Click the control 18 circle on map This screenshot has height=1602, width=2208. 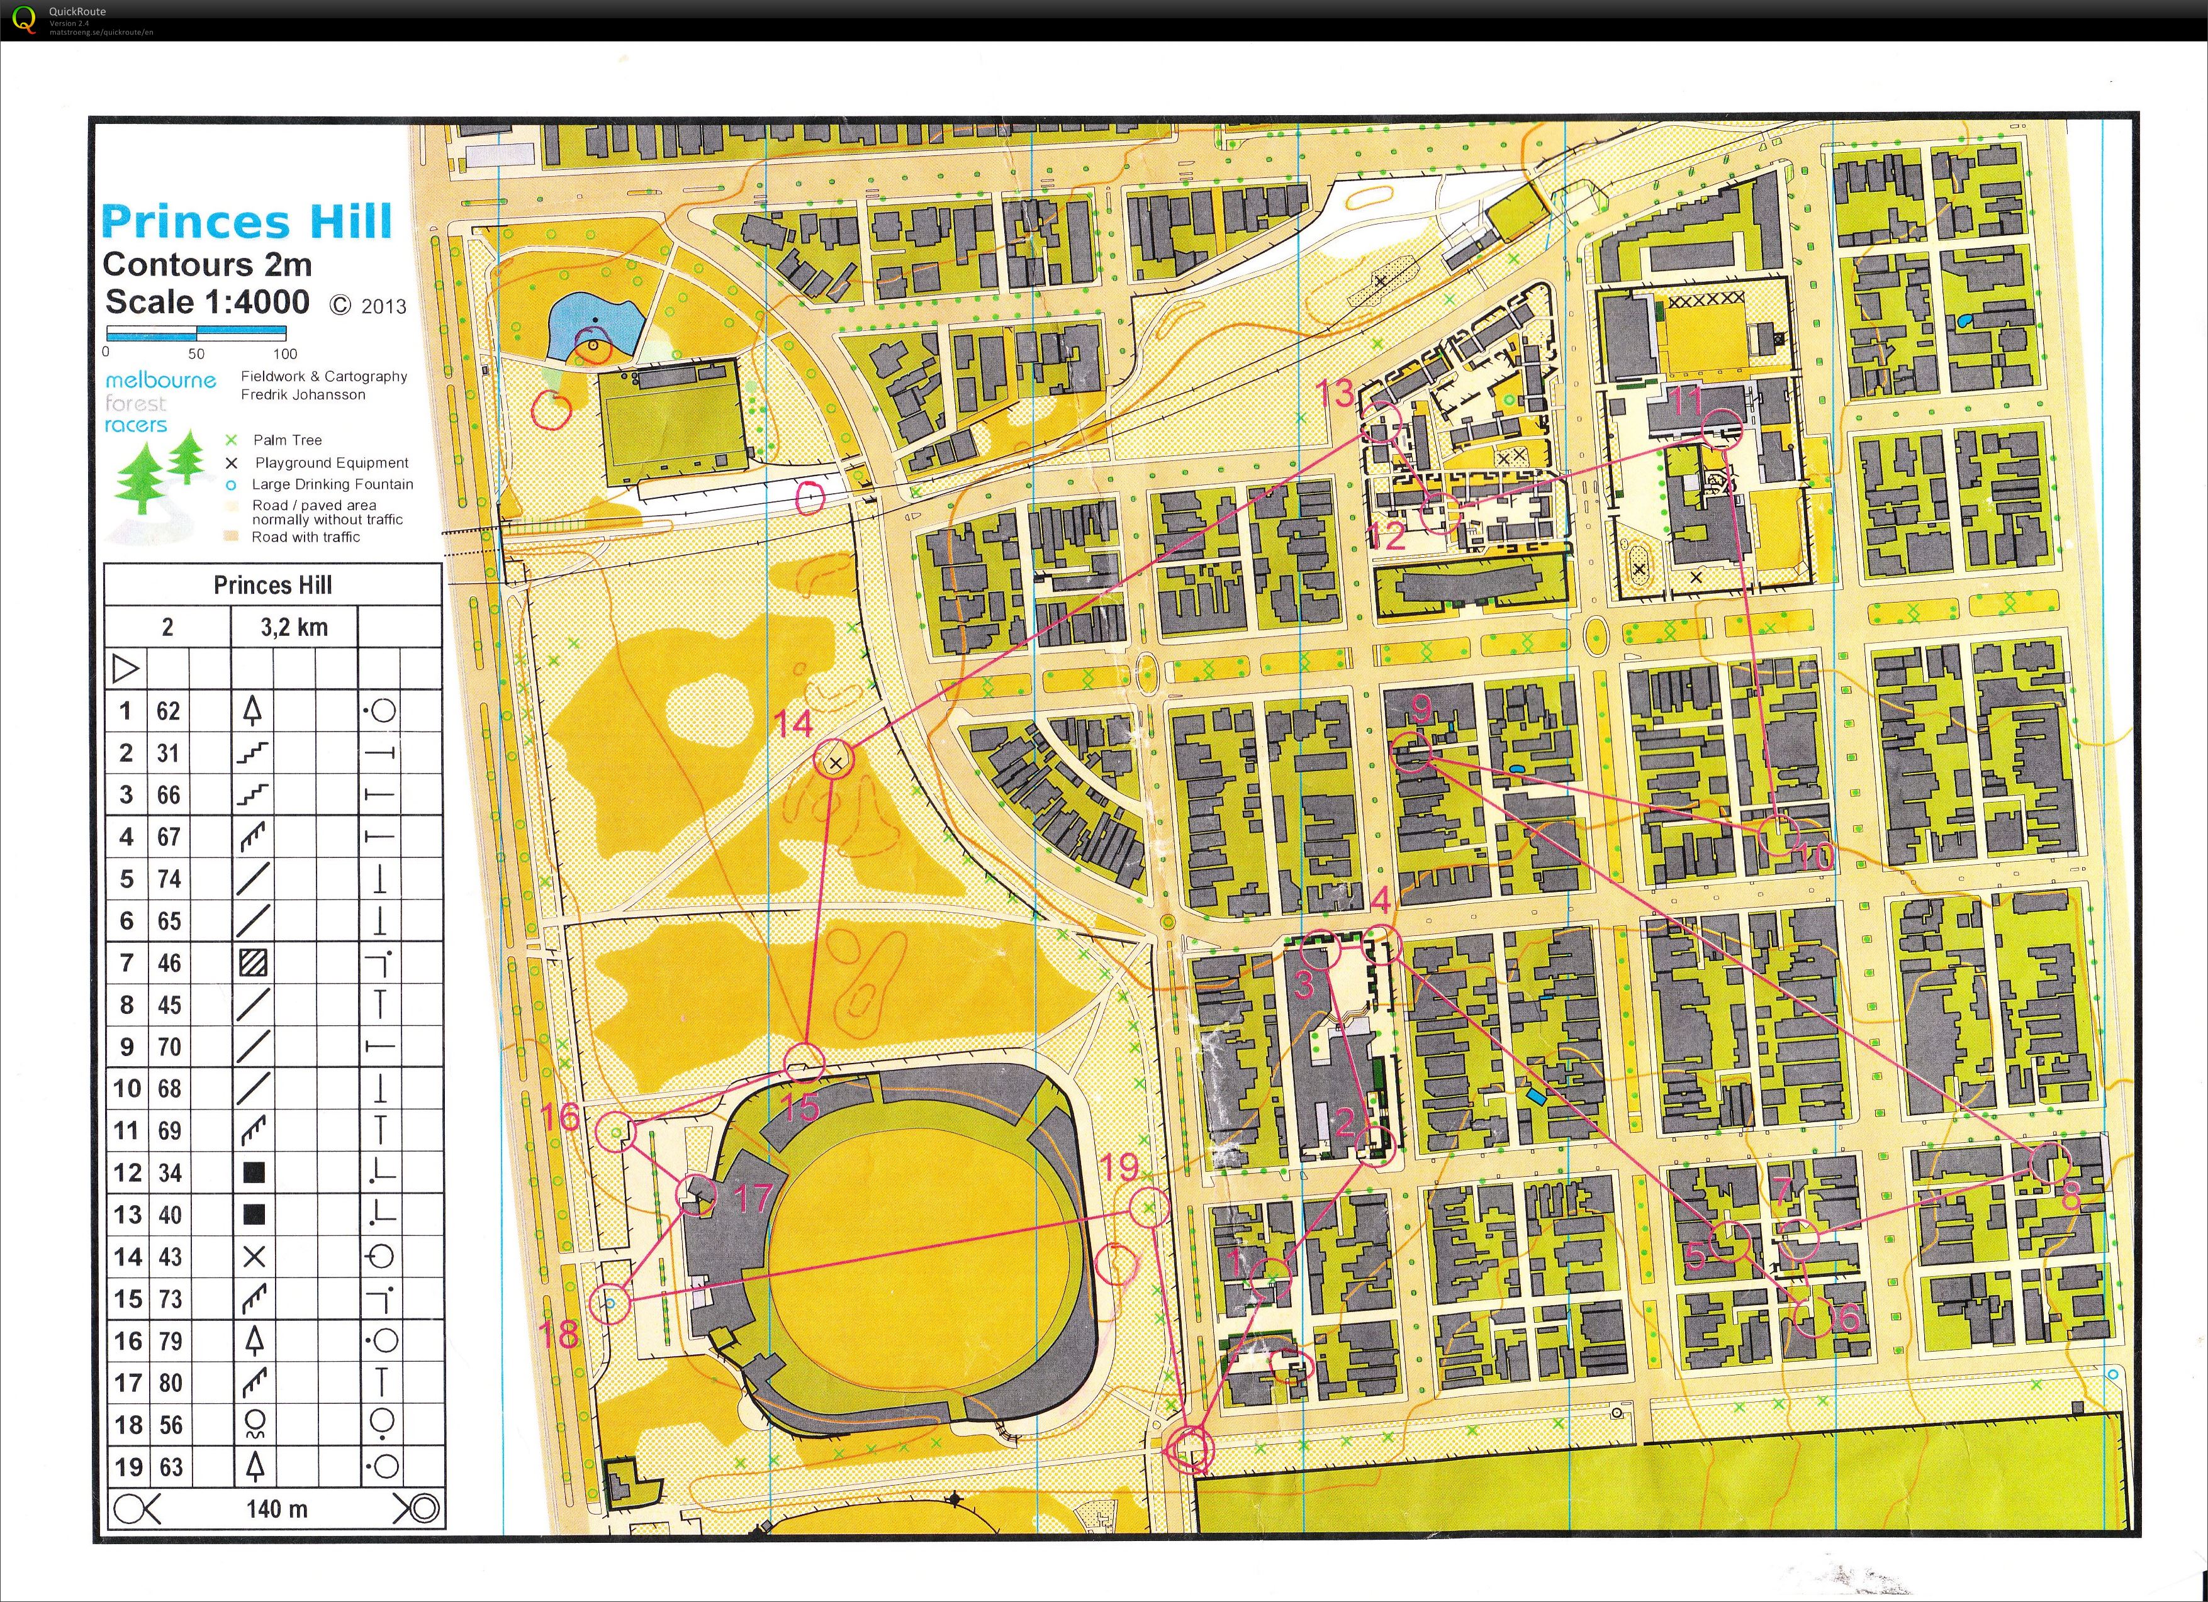610,1302
